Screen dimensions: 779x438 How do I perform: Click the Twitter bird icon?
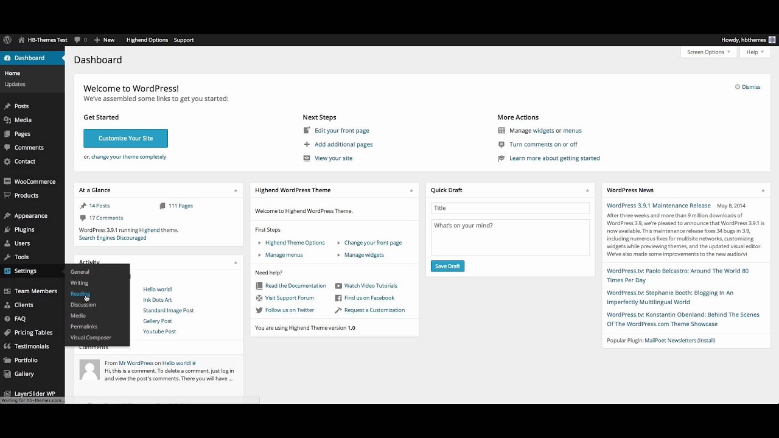click(259, 310)
